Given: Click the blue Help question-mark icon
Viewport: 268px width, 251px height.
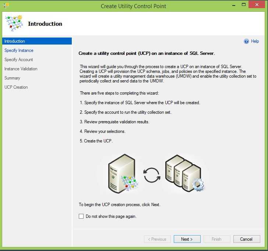Looking at the screenshot, I should 246,41.
